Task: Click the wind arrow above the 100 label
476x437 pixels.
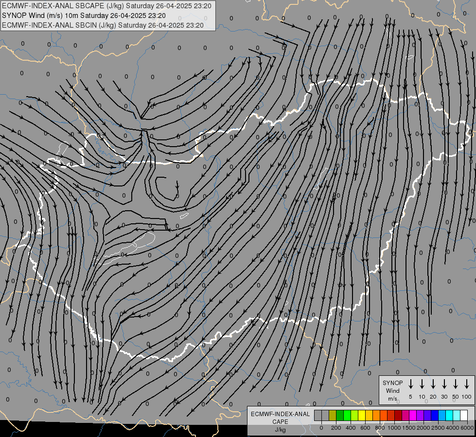Action: 467,384
